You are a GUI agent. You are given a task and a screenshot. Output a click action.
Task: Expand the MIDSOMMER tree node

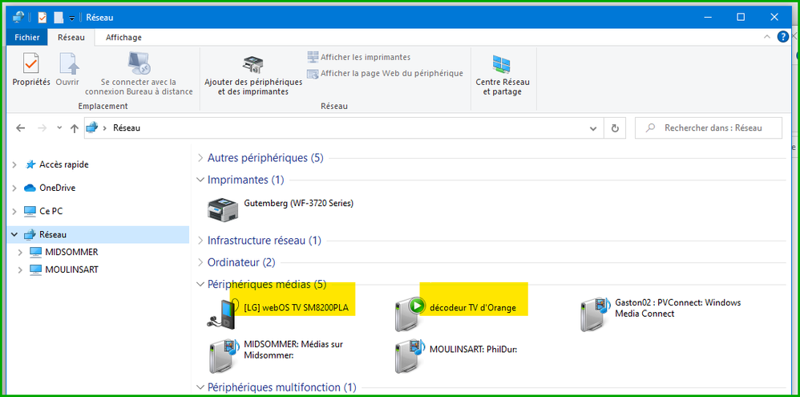tap(20, 252)
